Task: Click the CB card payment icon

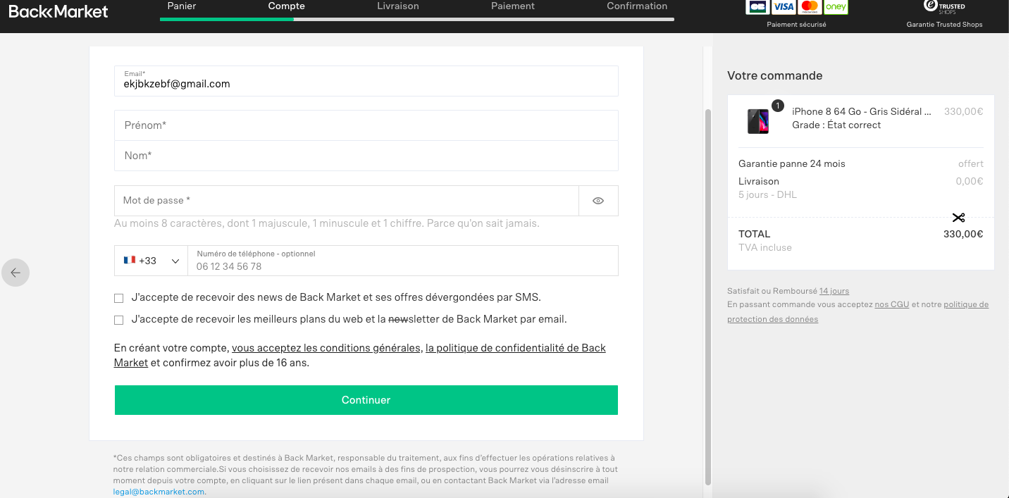Action: click(757, 7)
